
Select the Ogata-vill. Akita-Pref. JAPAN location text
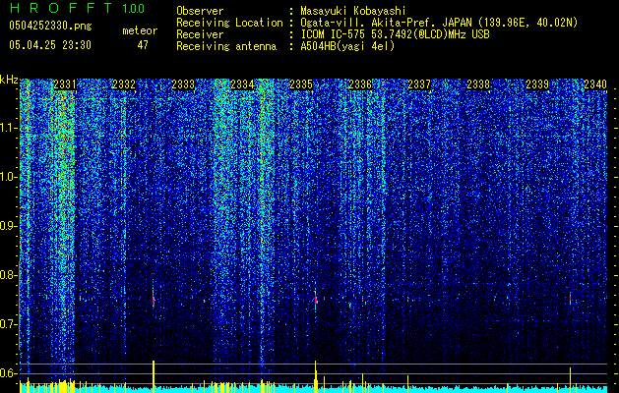click(x=439, y=23)
